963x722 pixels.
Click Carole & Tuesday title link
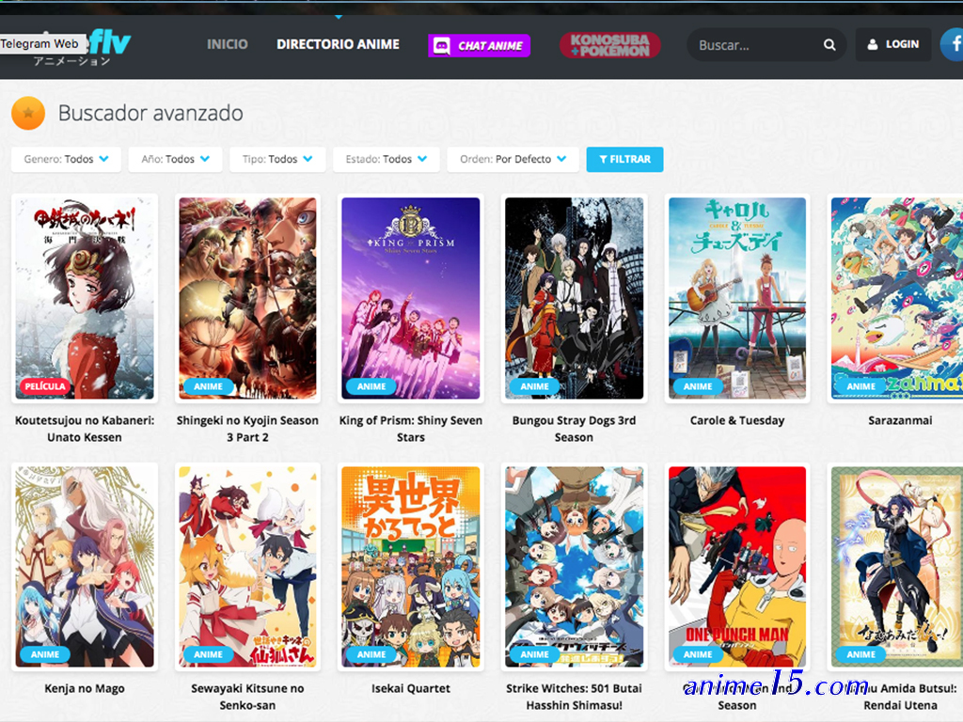pos(737,420)
